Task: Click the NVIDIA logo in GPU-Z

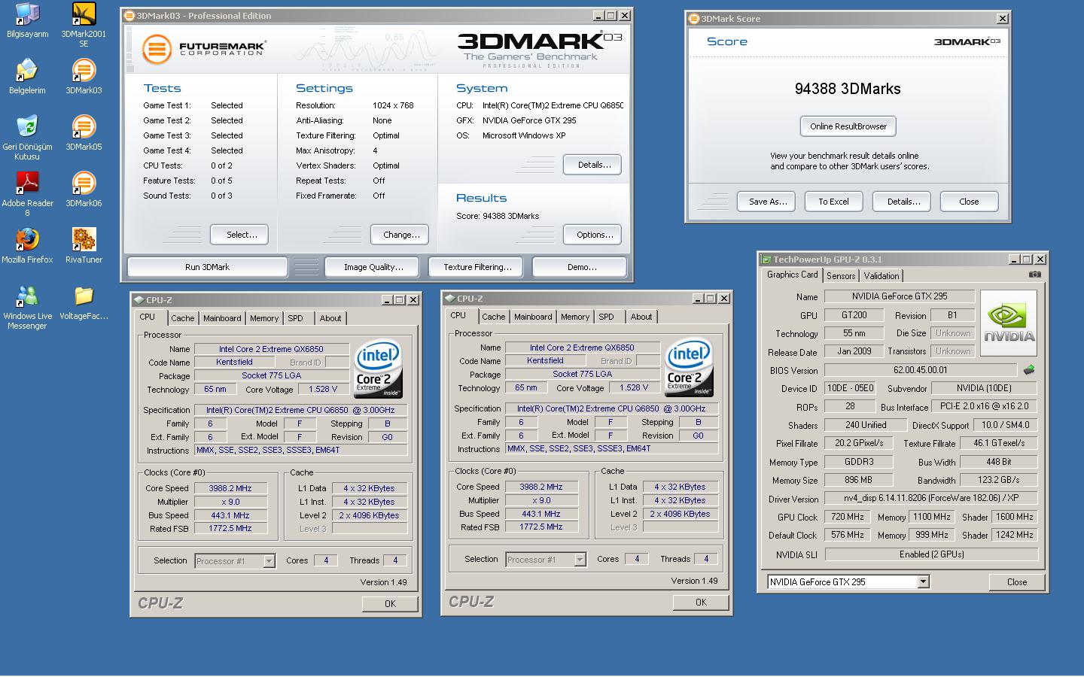Action: click(1009, 323)
